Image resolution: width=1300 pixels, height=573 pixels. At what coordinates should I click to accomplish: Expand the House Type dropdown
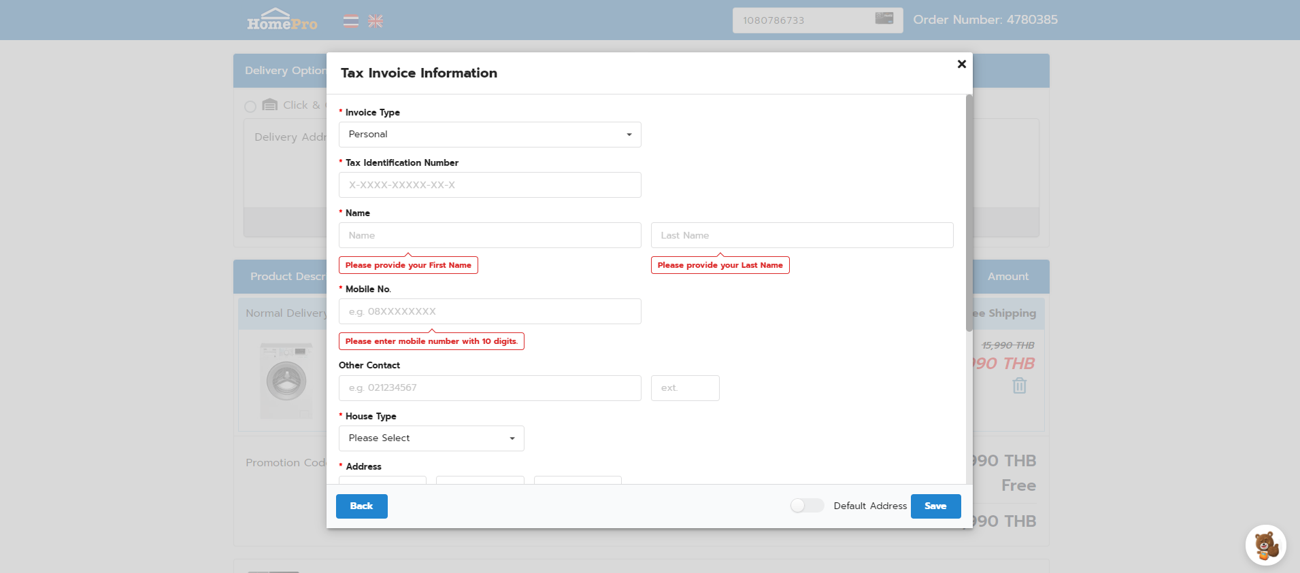(x=431, y=438)
